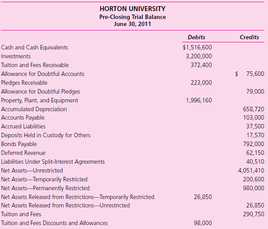
Task: Select the Accrued Liabilities label
Action: tap(23, 127)
